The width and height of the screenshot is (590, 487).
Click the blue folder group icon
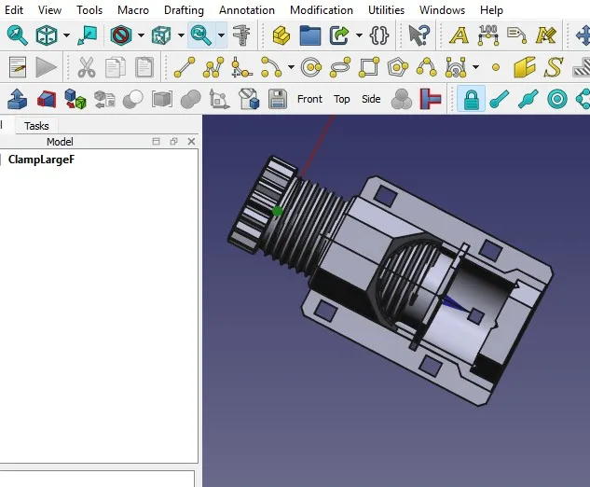(310, 35)
